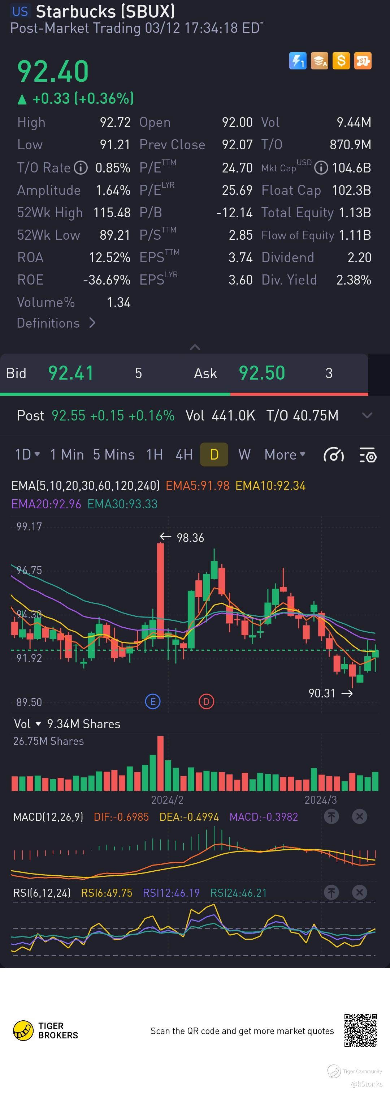Tap the QR code image

pyautogui.click(x=361, y=1030)
